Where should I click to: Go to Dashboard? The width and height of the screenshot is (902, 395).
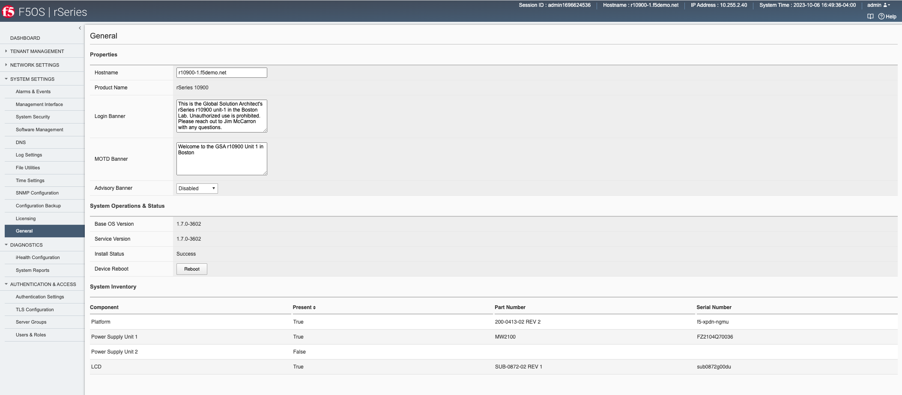25,38
